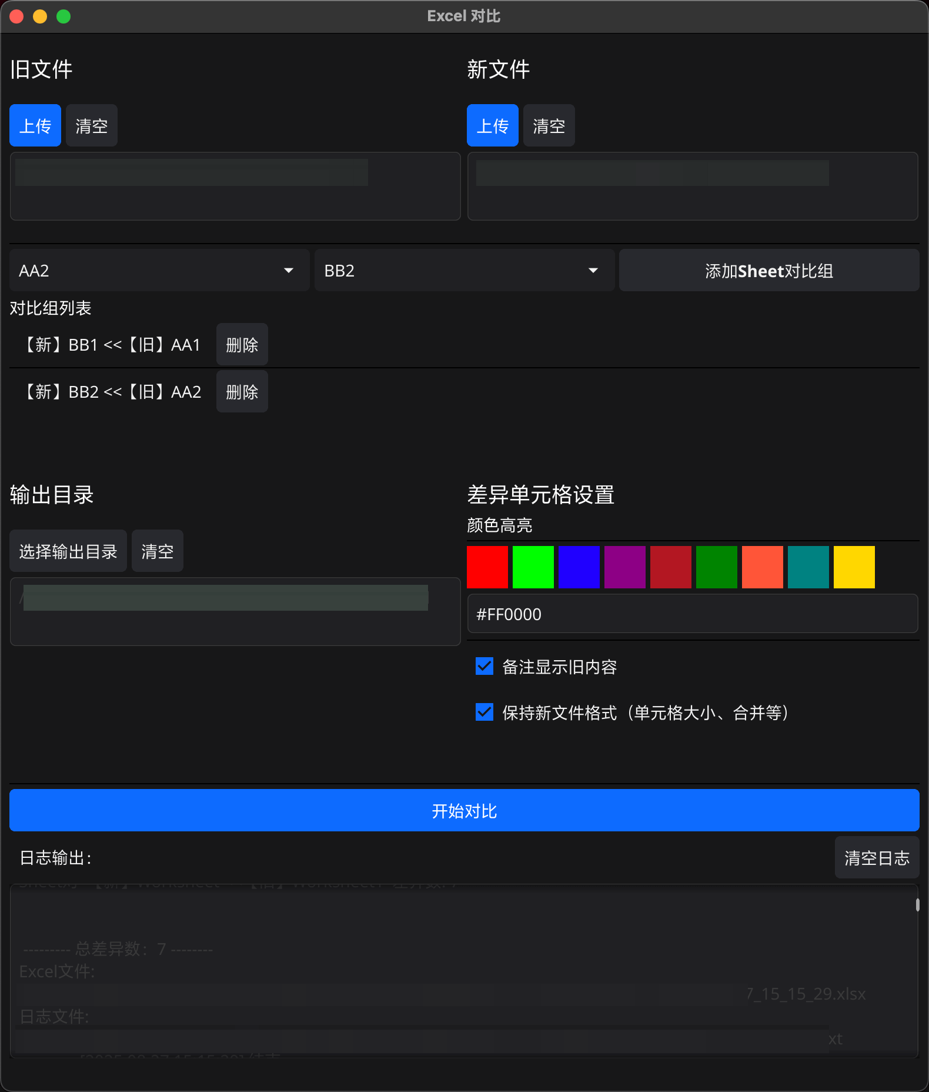Screen dimensions: 929x1092
Task: Clear the old file list with 清空
Action: coord(92,125)
